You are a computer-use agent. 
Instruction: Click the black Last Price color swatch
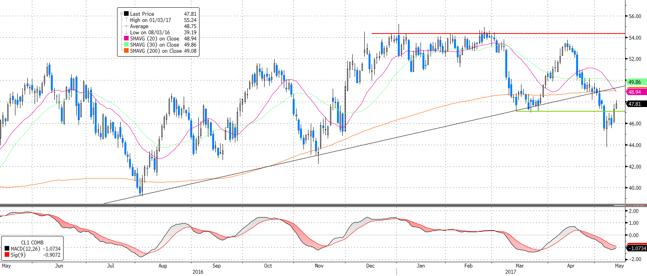[x=126, y=14]
